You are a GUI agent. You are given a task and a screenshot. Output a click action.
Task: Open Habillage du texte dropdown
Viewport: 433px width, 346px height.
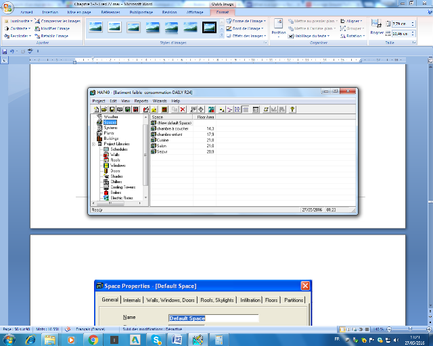(309, 36)
